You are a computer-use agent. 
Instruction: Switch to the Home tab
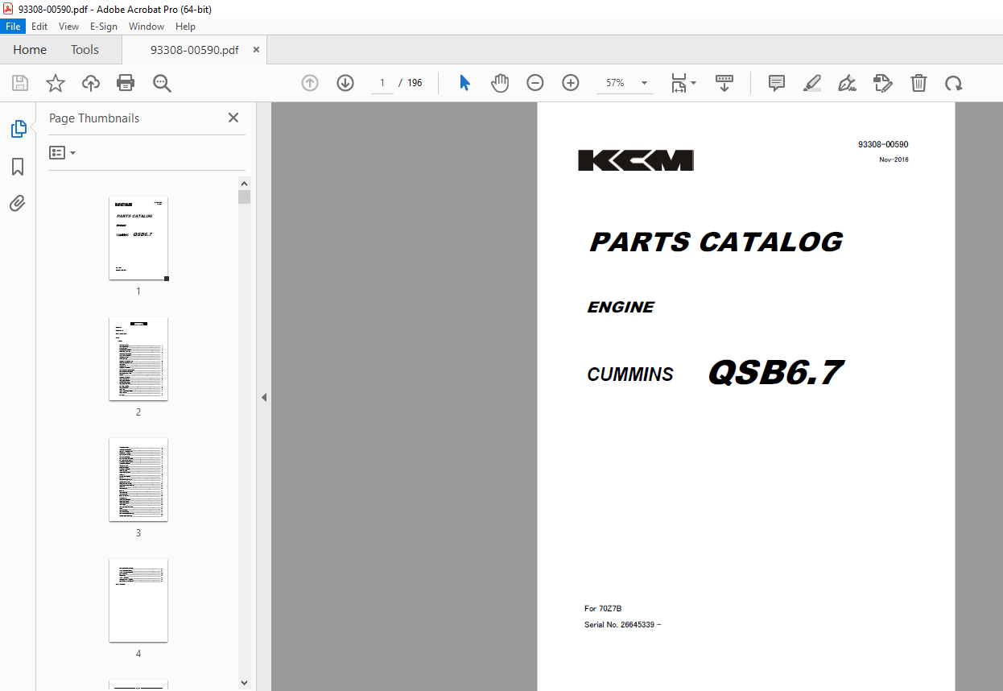coord(30,50)
